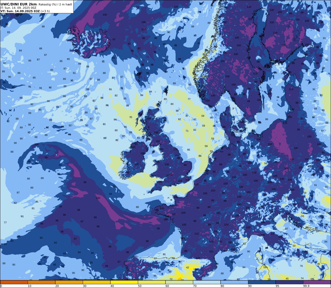Click the map title 'UWC/DINI EUR 2km'
Image resolution: width=331 pixels, height=288 pixels.
(19, 4)
